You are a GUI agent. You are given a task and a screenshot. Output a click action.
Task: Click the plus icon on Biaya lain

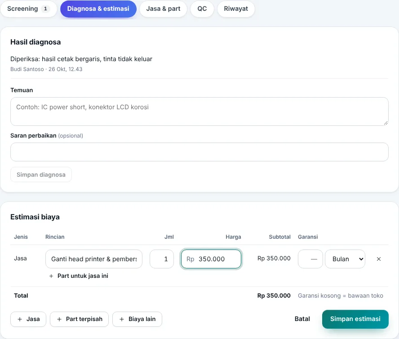[122, 319]
